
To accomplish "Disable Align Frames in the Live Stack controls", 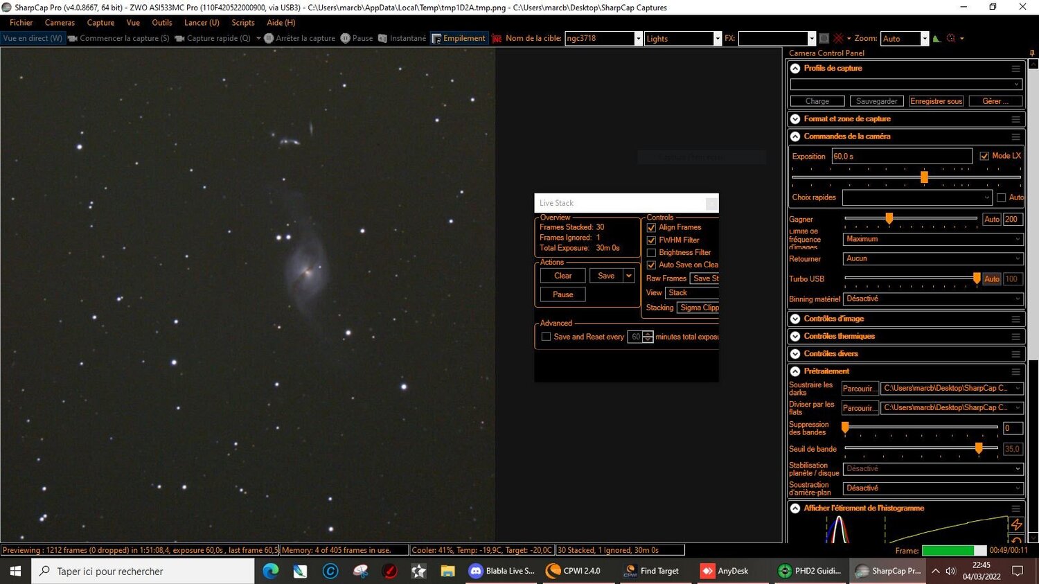I will coord(651,227).
